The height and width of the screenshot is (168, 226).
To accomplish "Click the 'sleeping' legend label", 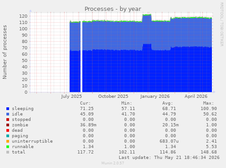I will (23, 109).
